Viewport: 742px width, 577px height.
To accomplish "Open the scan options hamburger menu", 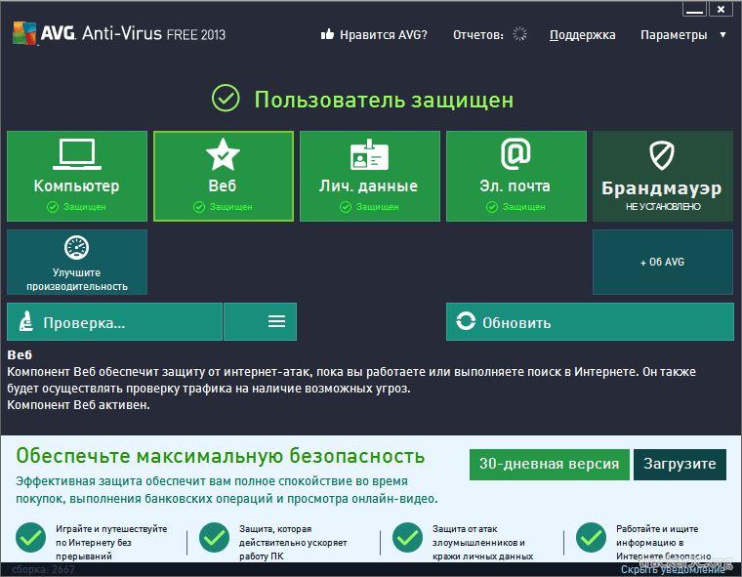I will [x=276, y=321].
